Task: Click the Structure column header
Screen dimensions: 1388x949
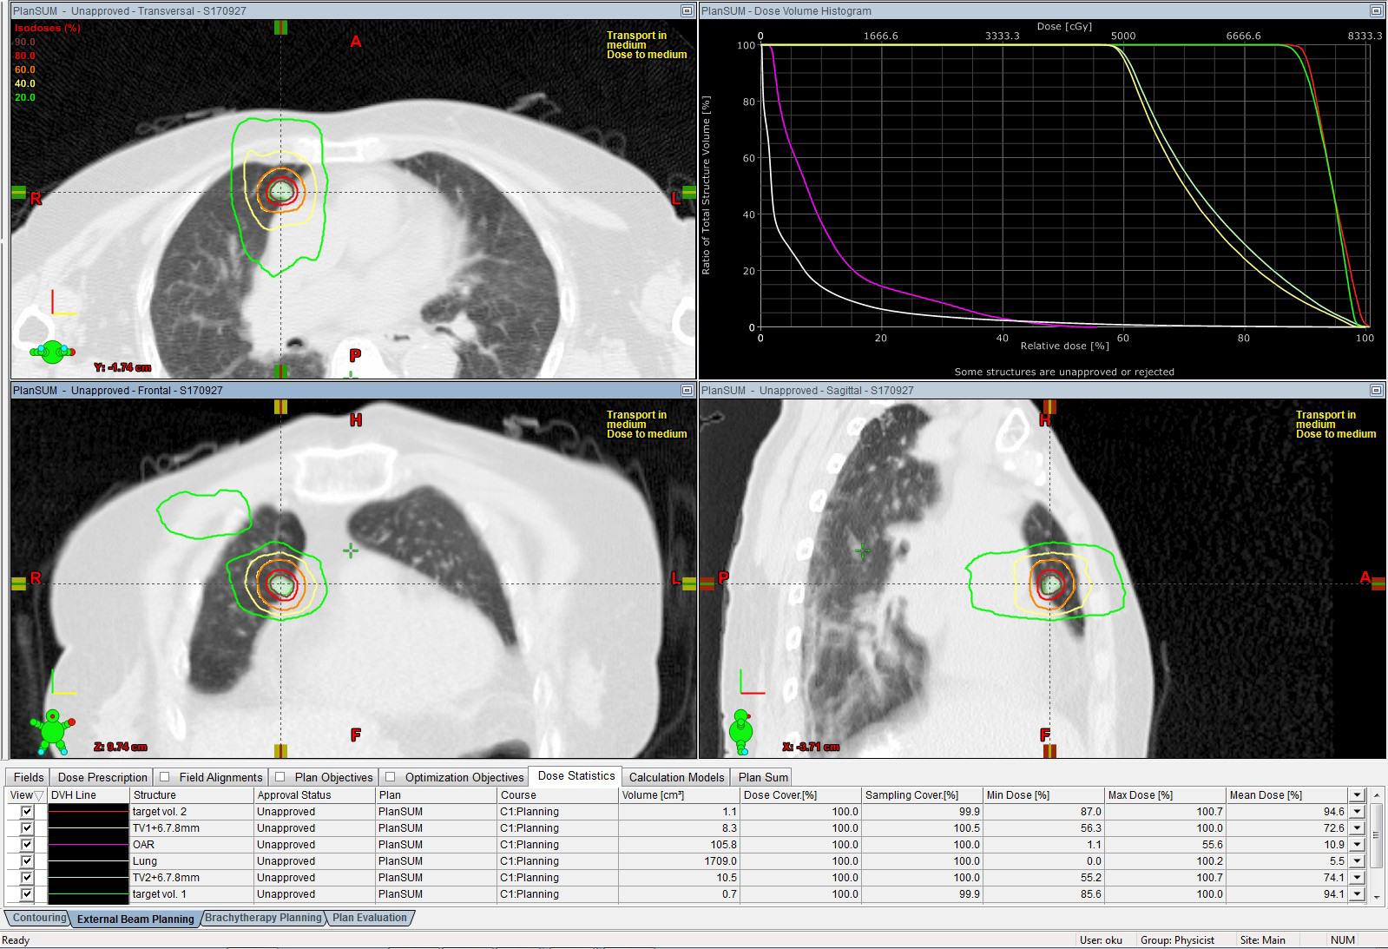Action: 191,795
